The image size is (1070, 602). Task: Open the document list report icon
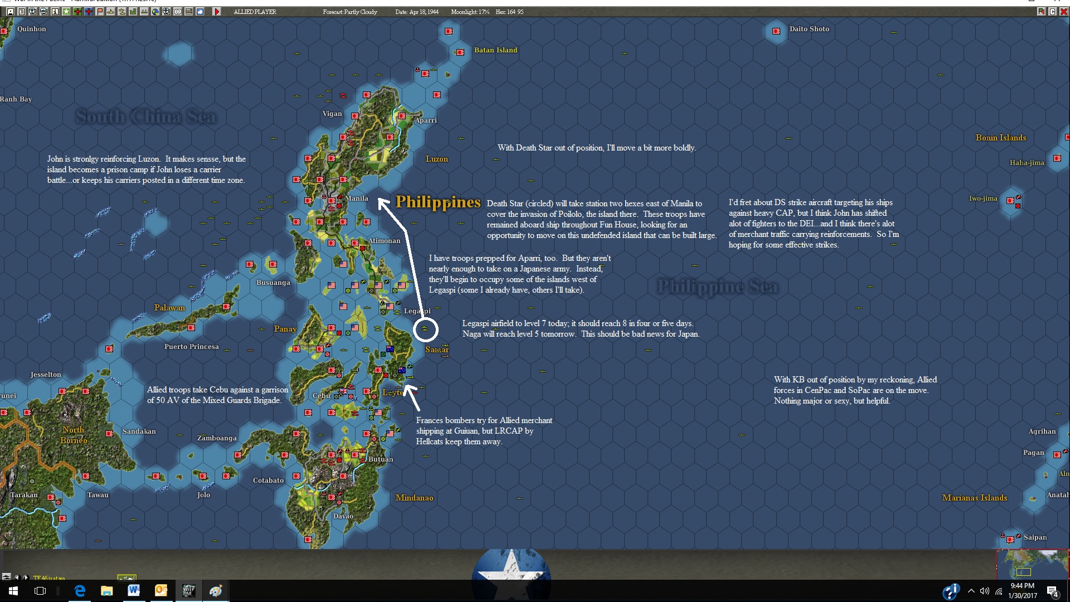point(21,11)
